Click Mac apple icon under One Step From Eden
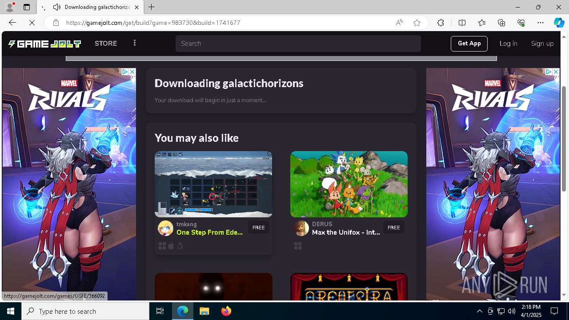This screenshot has width=569, height=320. [x=171, y=246]
